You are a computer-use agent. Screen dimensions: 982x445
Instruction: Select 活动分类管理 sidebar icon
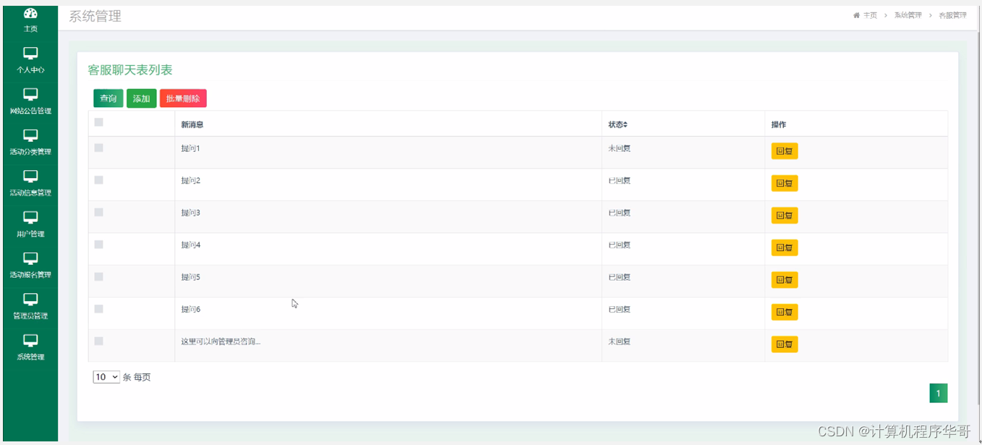[x=30, y=136]
